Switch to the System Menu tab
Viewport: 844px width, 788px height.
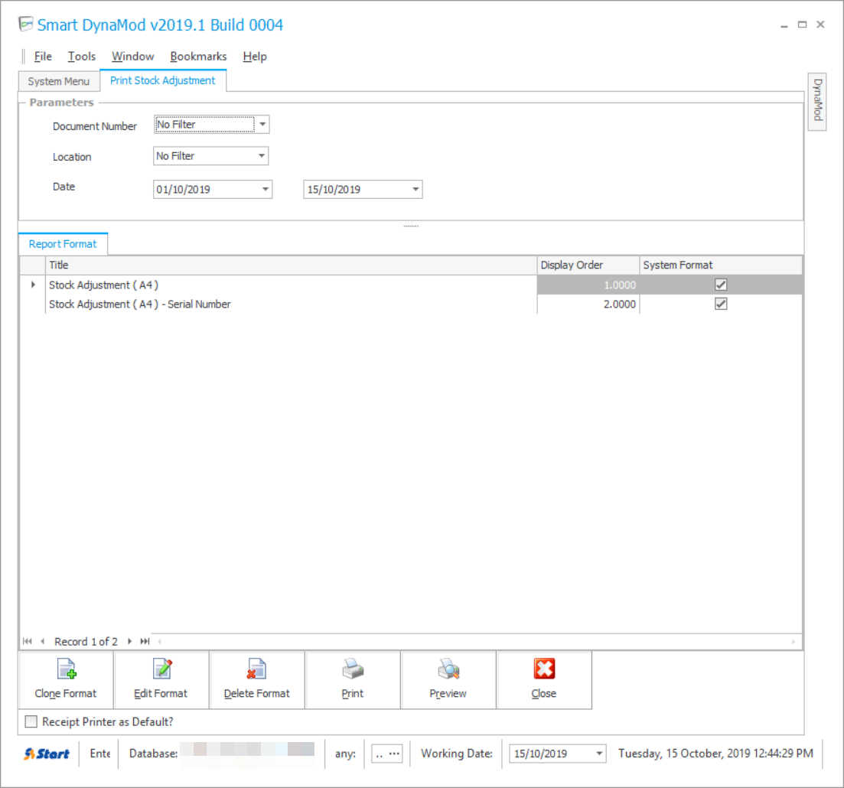coord(59,81)
